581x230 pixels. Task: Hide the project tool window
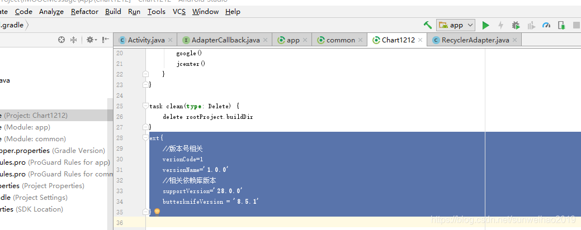click(x=106, y=40)
